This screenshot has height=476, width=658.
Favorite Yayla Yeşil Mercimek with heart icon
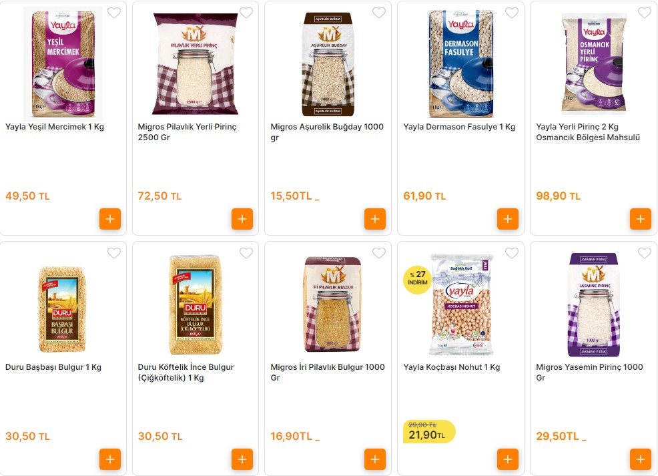114,13
